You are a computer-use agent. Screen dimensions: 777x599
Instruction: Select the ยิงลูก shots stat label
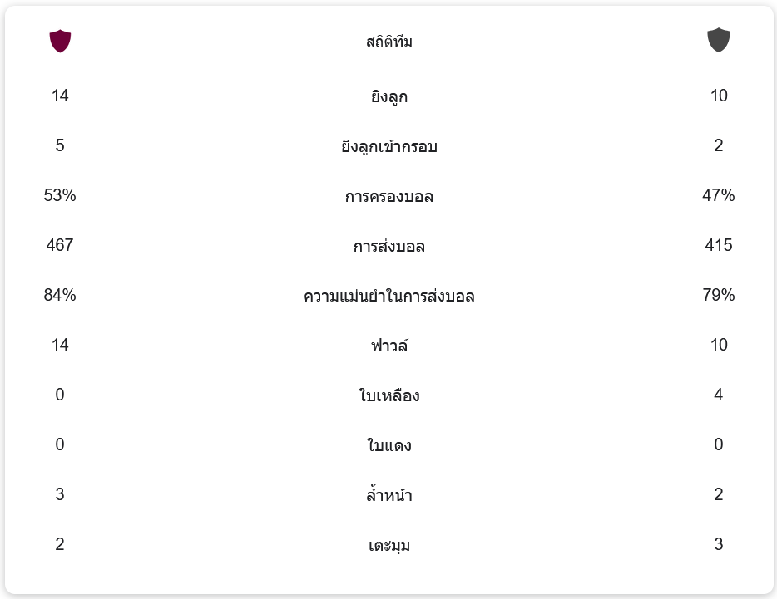(388, 96)
